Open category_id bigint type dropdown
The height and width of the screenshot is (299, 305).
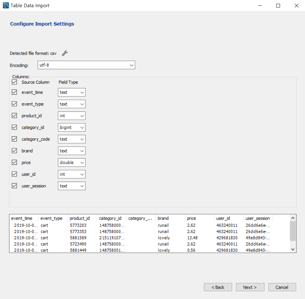click(72, 127)
